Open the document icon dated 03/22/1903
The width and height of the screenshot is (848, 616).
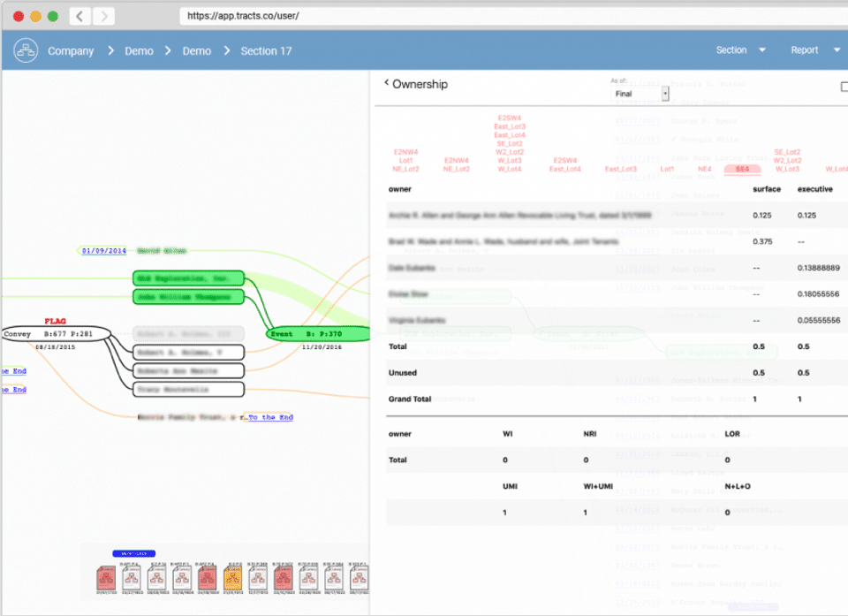click(132, 578)
